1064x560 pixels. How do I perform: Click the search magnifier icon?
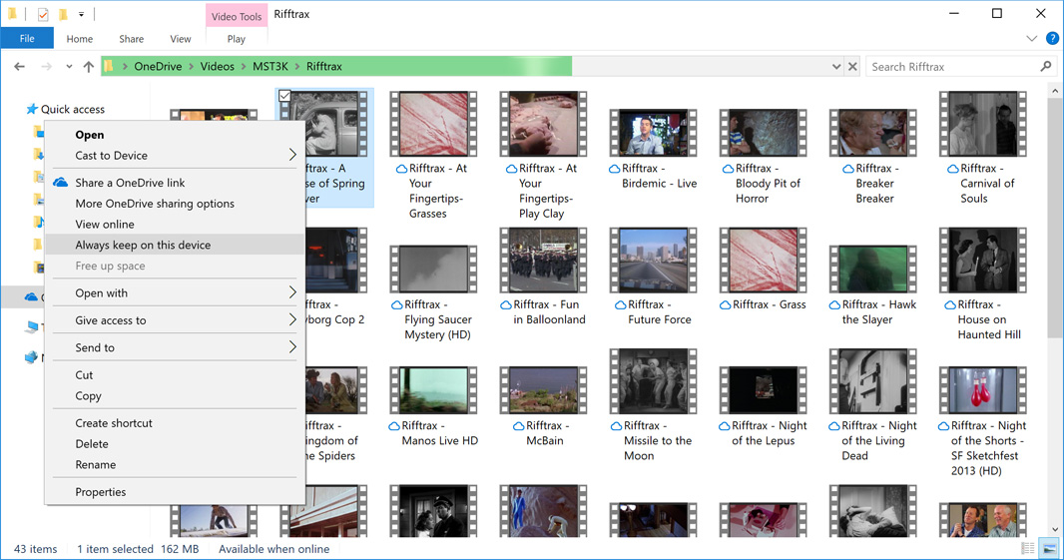click(x=1045, y=67)
